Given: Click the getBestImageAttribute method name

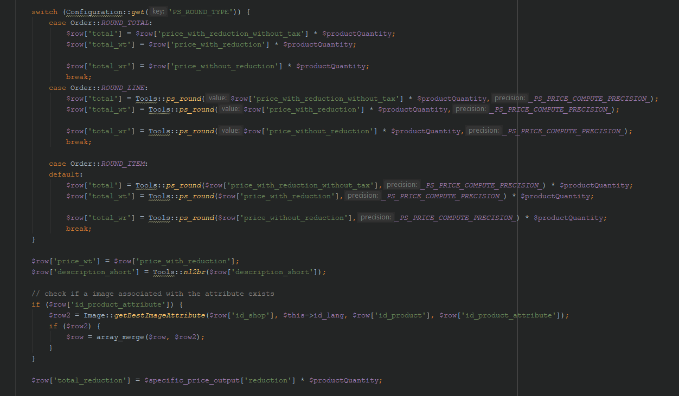Looking at the screenshot, I should tap(159, 315).
